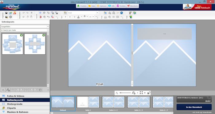Screen dimensions: 215x114
Task: Toggle underline U text formatting
Action: [x=74, y=17]
